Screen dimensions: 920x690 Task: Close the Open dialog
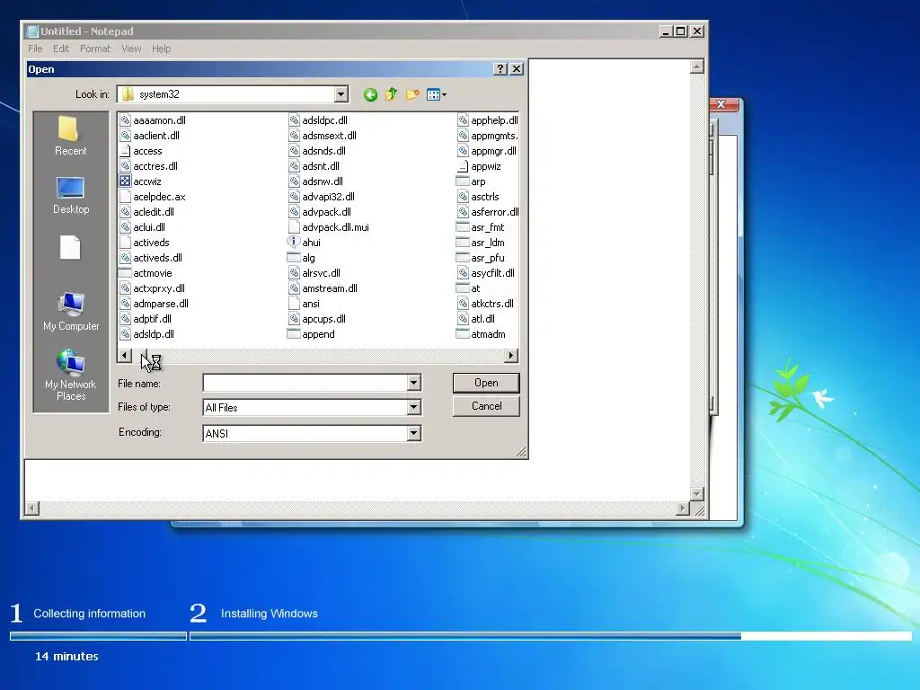pyautogui.click(x=517, y=68)
